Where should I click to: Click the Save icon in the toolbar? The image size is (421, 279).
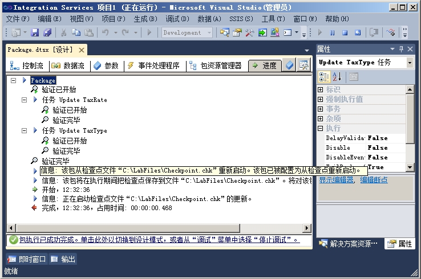click(x=35, y=32)
